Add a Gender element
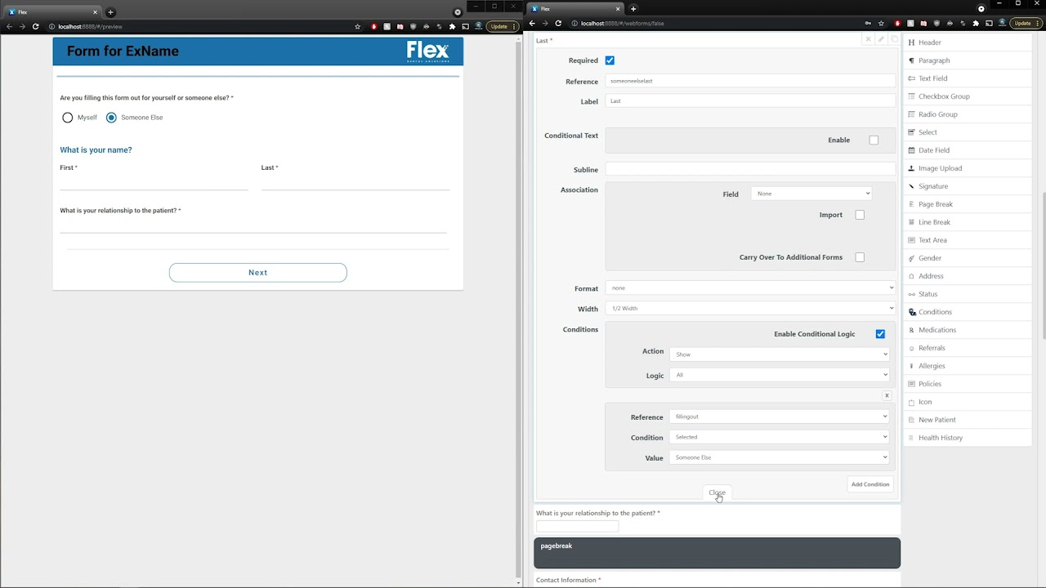This screenshot has height=588, width=1046. [x=968, y=258]
